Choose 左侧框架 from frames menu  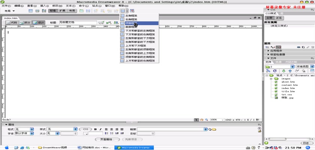point(139,16)
